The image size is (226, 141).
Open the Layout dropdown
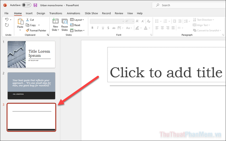(x=77, y=20)
